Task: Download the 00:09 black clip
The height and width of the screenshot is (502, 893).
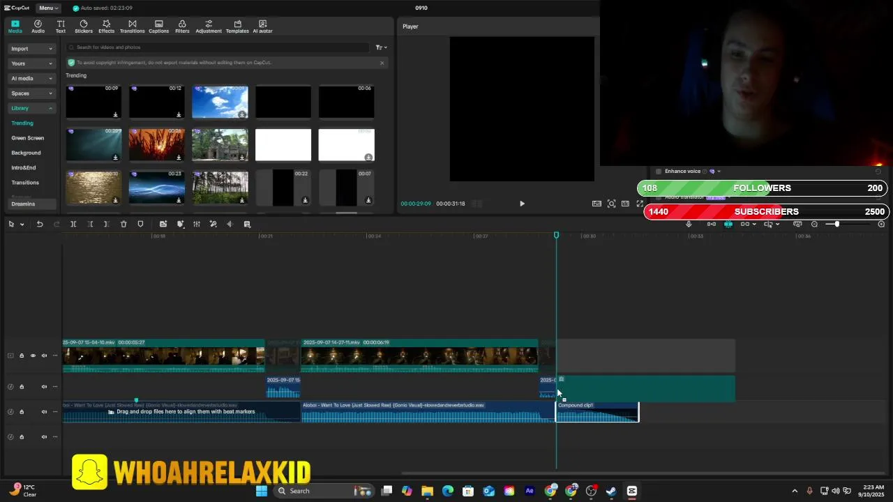Action: (x=116, y=114)
